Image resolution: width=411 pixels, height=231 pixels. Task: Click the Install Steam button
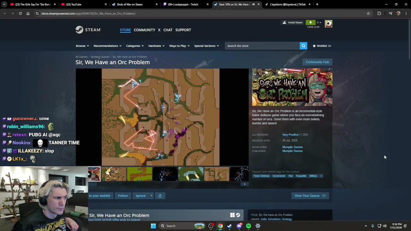pyautogui.click(x=292, y=22)
